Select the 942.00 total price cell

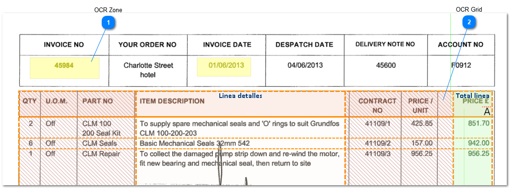(478, 143)
